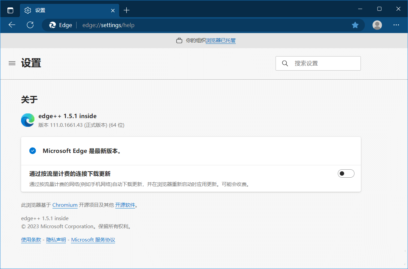Open the browser profile avatar
The image size is (408, 269).
[377, 25]
